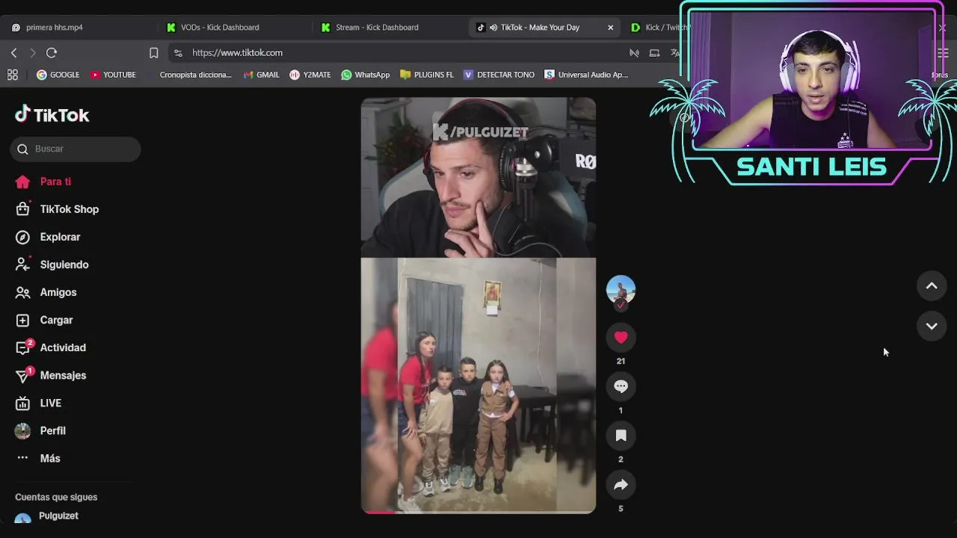This screenshot has width=957, height=538.
Task: Open the Y2MATE bookmark
Action: 310,75
